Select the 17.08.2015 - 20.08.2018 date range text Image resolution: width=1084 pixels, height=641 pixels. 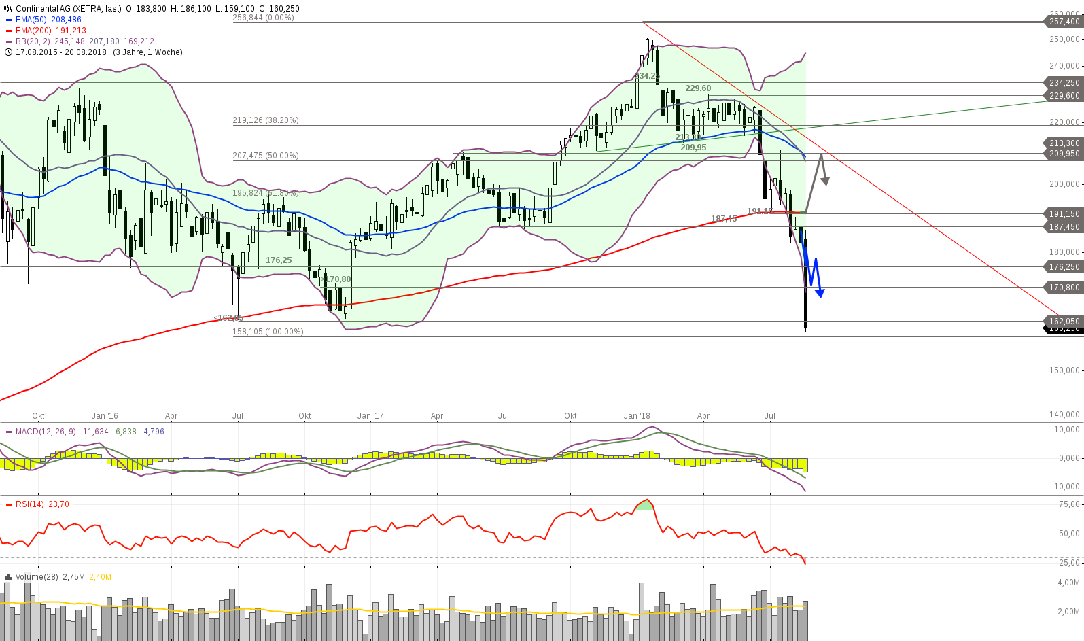(61, 52)
